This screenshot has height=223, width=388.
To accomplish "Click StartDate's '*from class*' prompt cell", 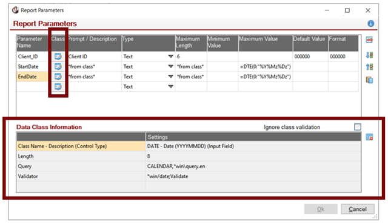I will coord(95,66).
